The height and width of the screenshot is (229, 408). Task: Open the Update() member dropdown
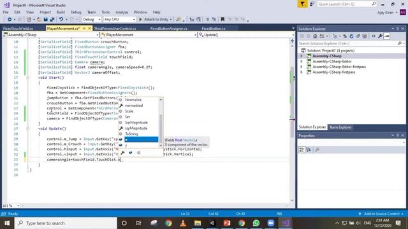click(x=247, y=35)
